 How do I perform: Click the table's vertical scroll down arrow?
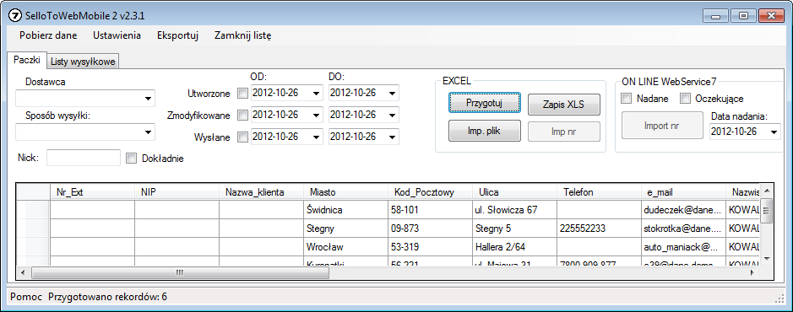[767, 258]
